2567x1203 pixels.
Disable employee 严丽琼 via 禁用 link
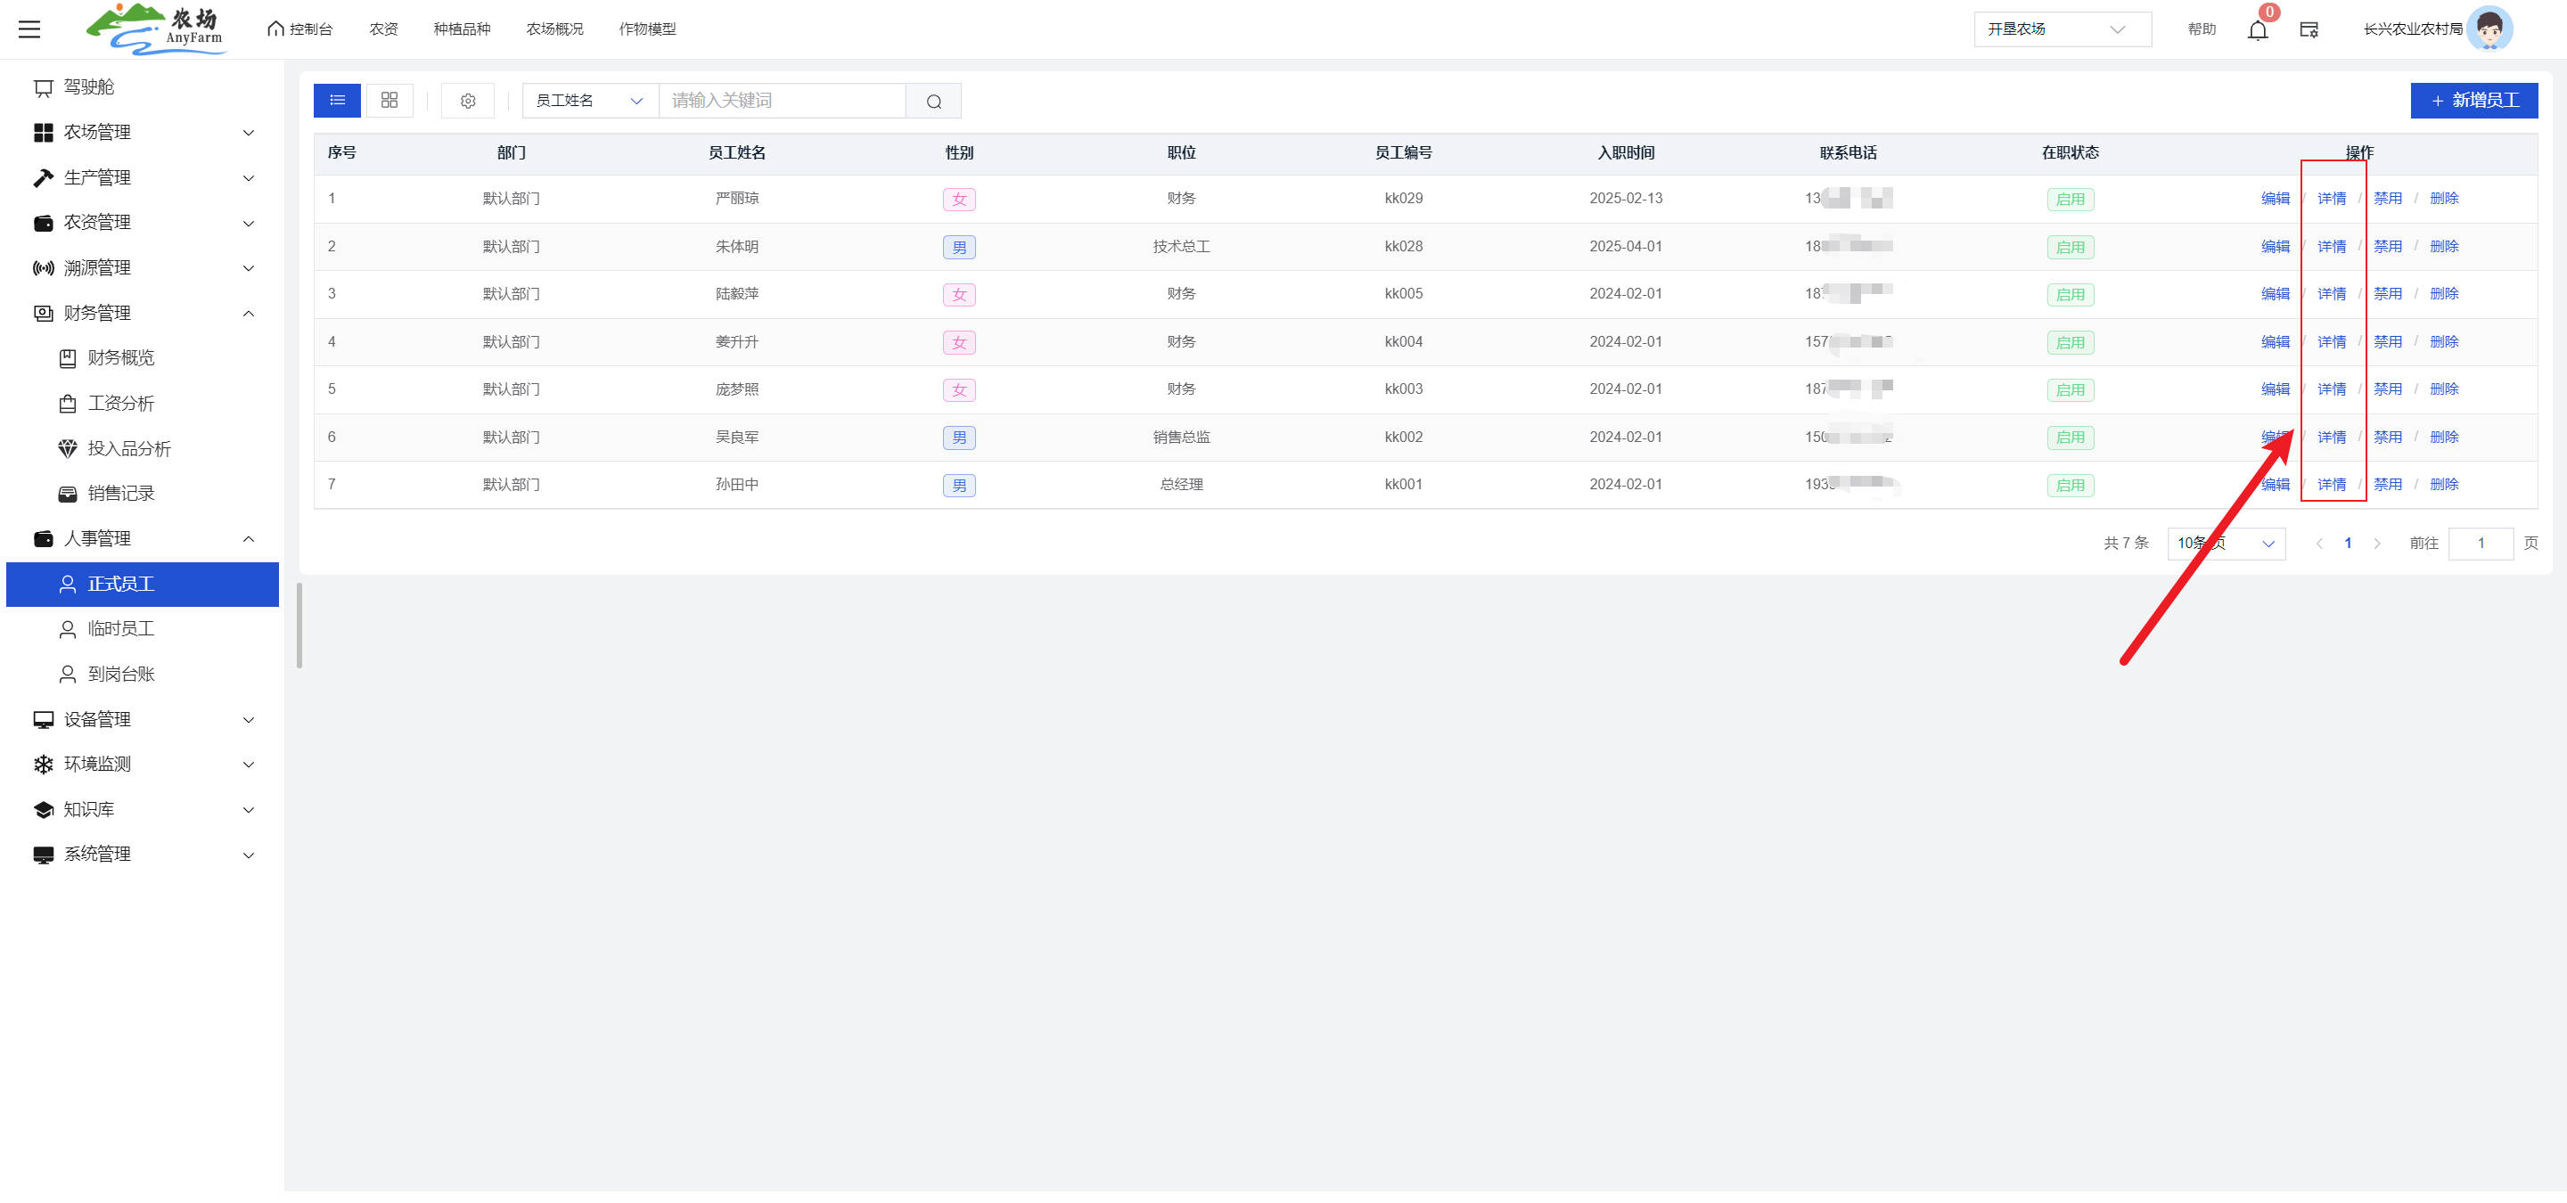pos(2387,198)
